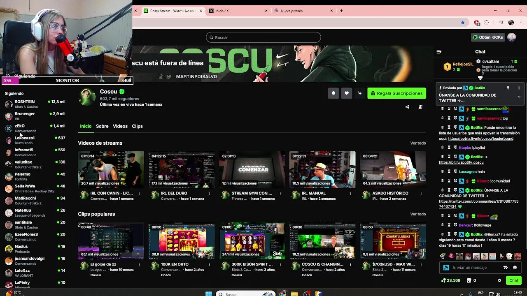527x296 pixels.
Task: Open a new browser tab with plus
Action: (x=341, y=11)
